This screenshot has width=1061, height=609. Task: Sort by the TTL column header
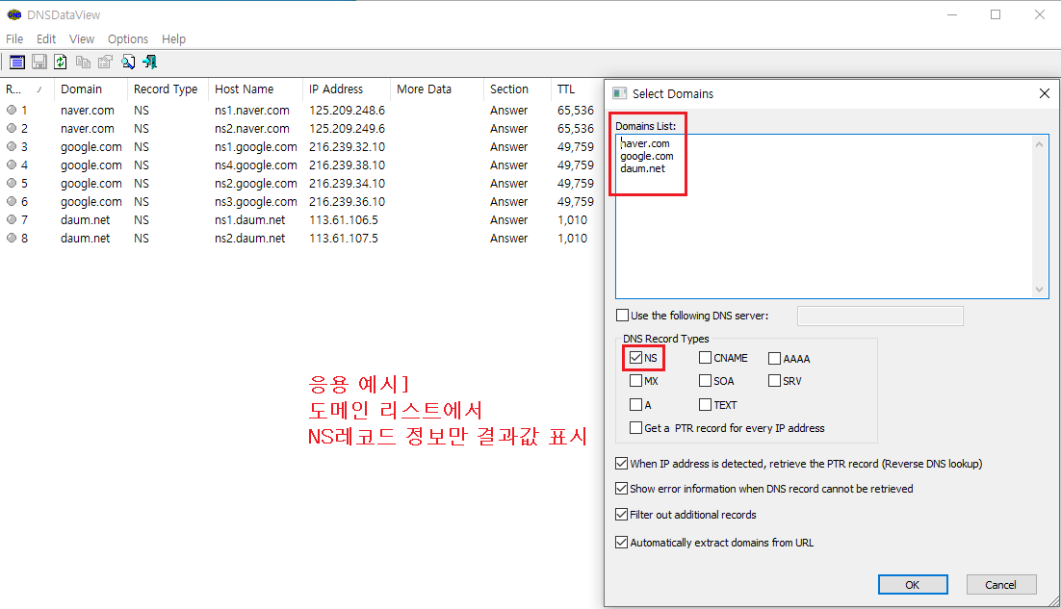click(575, 89)
